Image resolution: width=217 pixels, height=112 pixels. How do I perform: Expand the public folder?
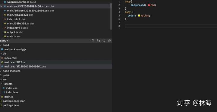(1, 75)
